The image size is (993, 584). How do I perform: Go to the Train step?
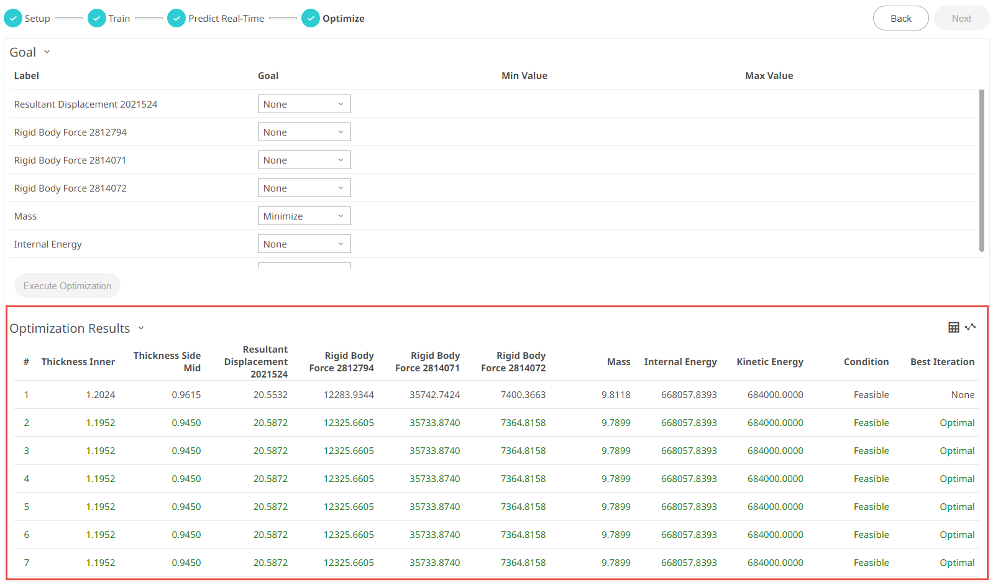click(x=119, y=19)
